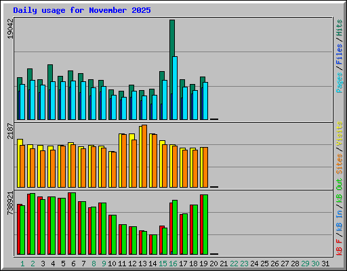Click day 4 on the x-axis
Screen dimensions: 347x271
(x=53, y=264)
